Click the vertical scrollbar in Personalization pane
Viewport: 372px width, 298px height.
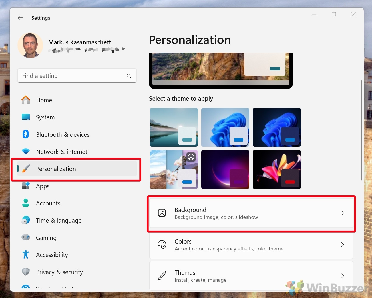click(362, 130)
